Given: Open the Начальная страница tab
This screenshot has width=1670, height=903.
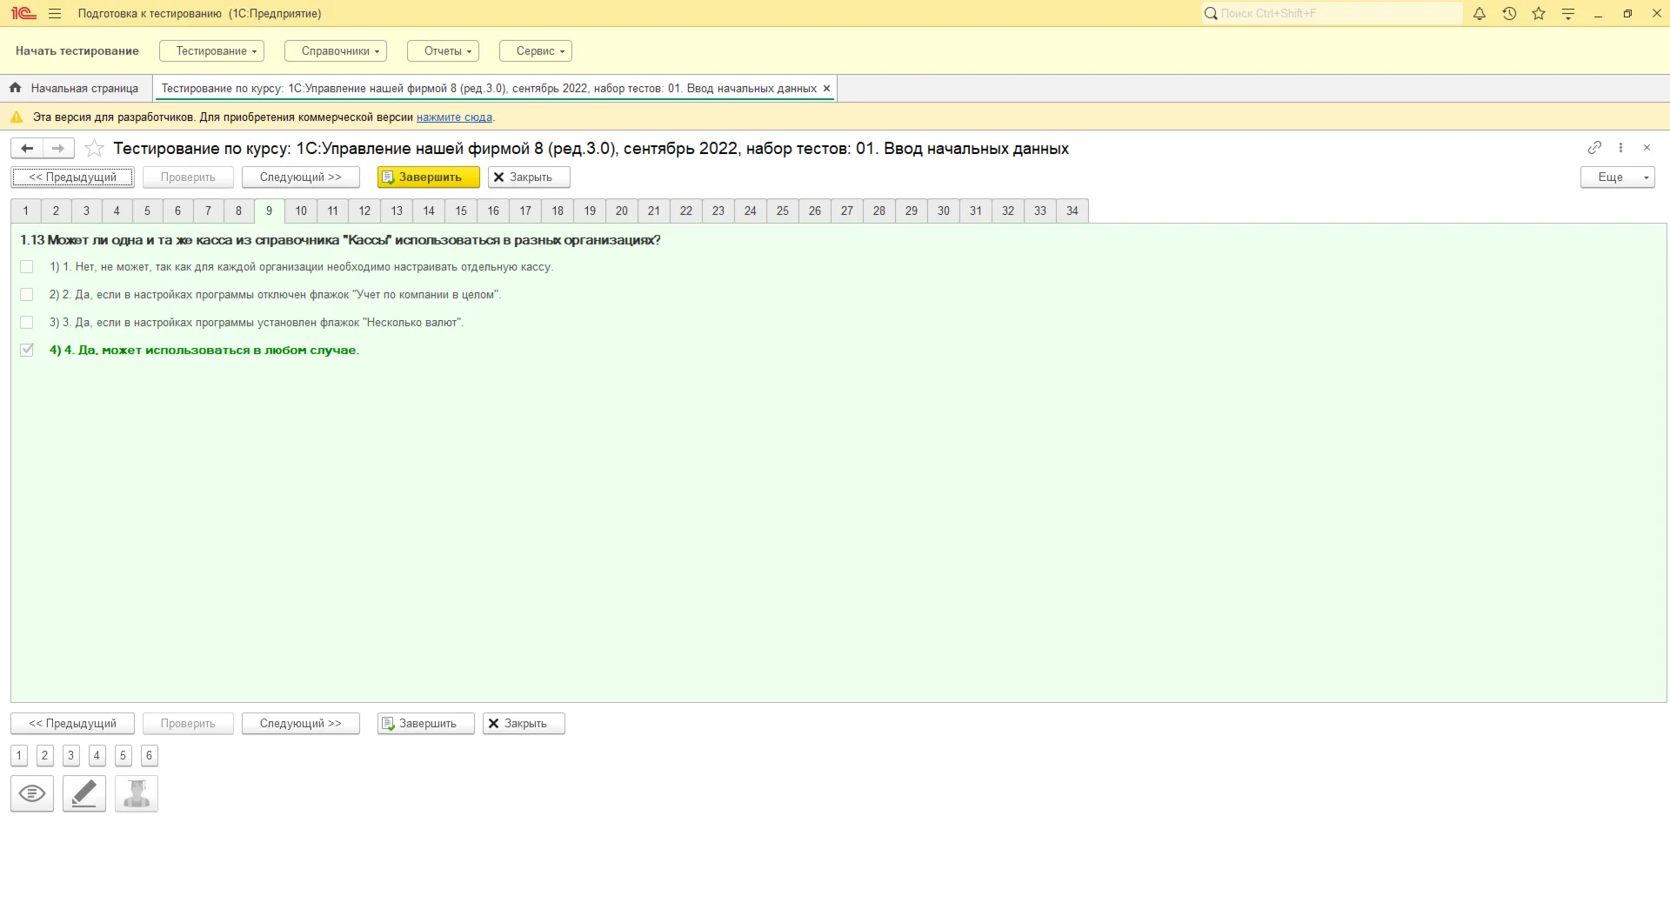Looking at the screenshot, I should point(77,88).
